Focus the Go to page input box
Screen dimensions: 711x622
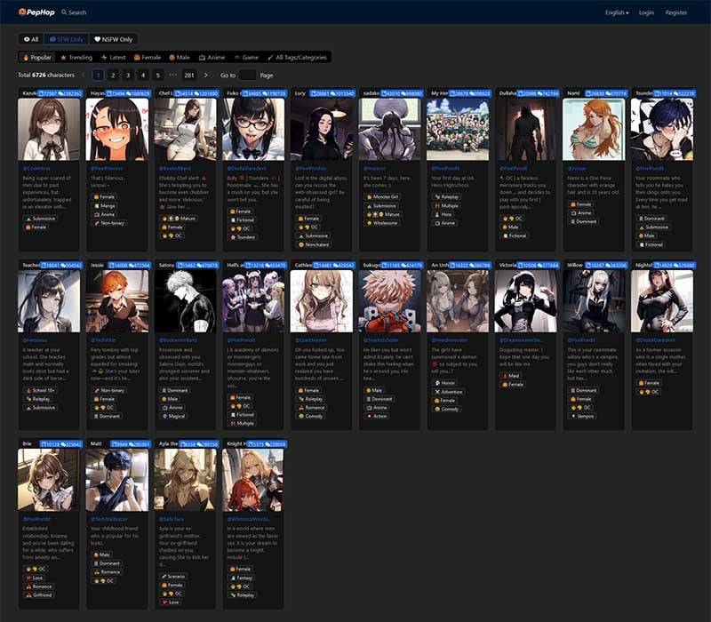coord(247,76)
